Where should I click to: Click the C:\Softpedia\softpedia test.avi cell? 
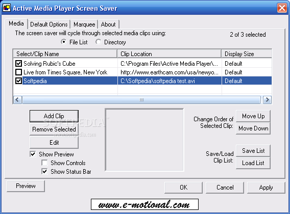[x=170, y=81]
